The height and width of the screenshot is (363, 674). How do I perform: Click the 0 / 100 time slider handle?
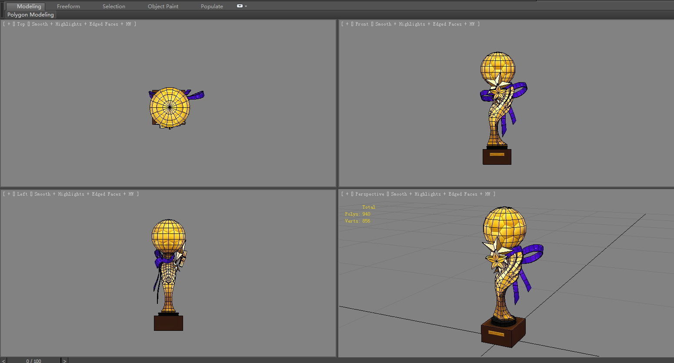pyautogui.click(x=33, y=360)
